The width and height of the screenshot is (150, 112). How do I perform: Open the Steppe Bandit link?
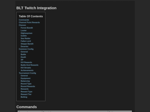coord(27,44)
